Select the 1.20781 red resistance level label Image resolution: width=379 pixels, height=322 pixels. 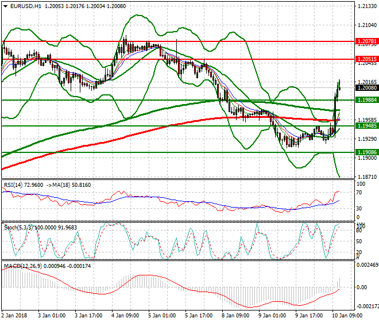tap(365, 41)
